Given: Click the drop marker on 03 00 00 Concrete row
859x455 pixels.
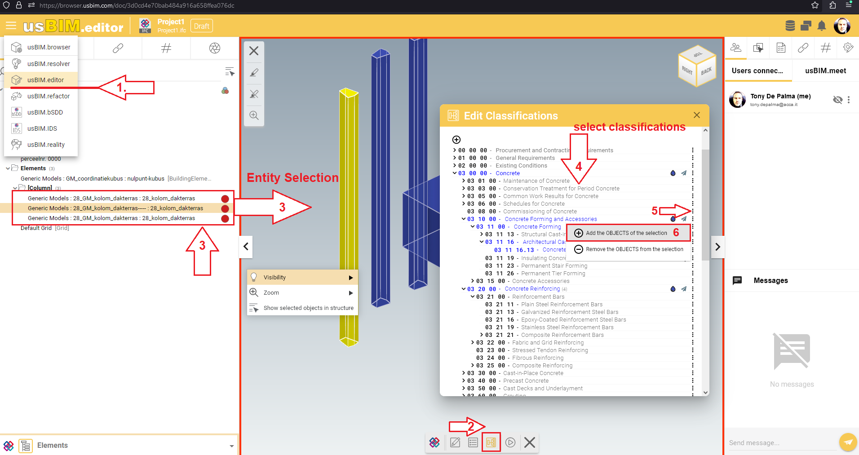Looking at the screenshot, I should pos(673,173).
